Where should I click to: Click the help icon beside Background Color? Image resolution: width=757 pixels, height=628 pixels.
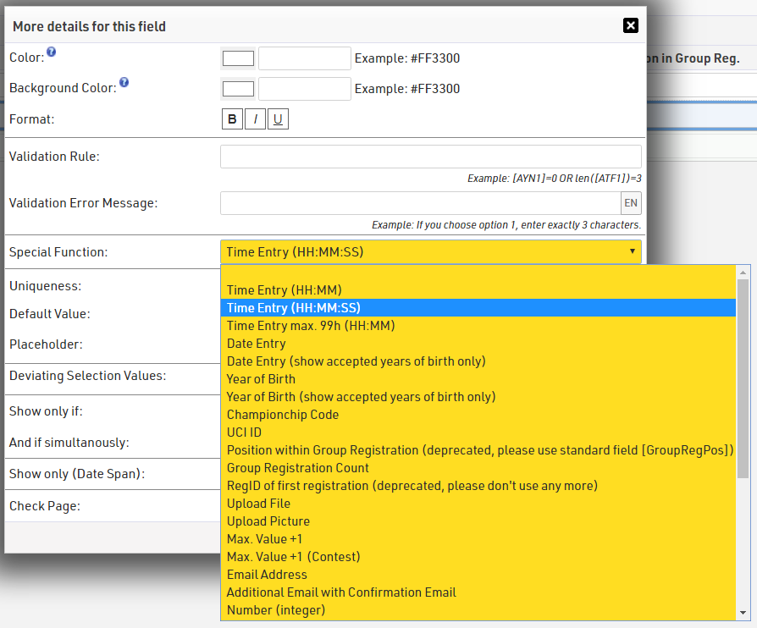pyautogui.click(x=124, y=83)
